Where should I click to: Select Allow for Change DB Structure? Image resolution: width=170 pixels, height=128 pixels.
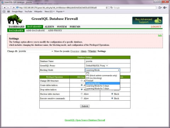point(82,81)
